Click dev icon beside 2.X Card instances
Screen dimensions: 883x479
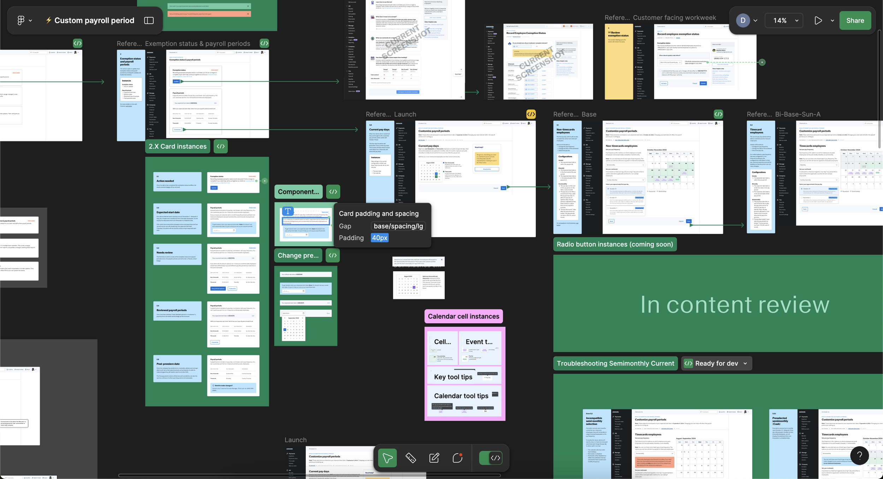[221, 146]
